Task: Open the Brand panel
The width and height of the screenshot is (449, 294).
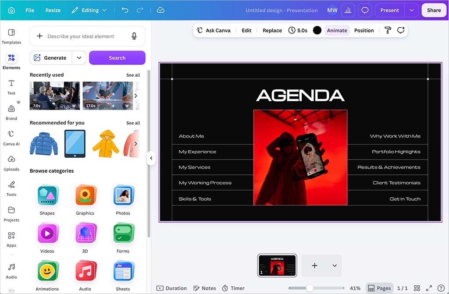Action: coord(11,113)
